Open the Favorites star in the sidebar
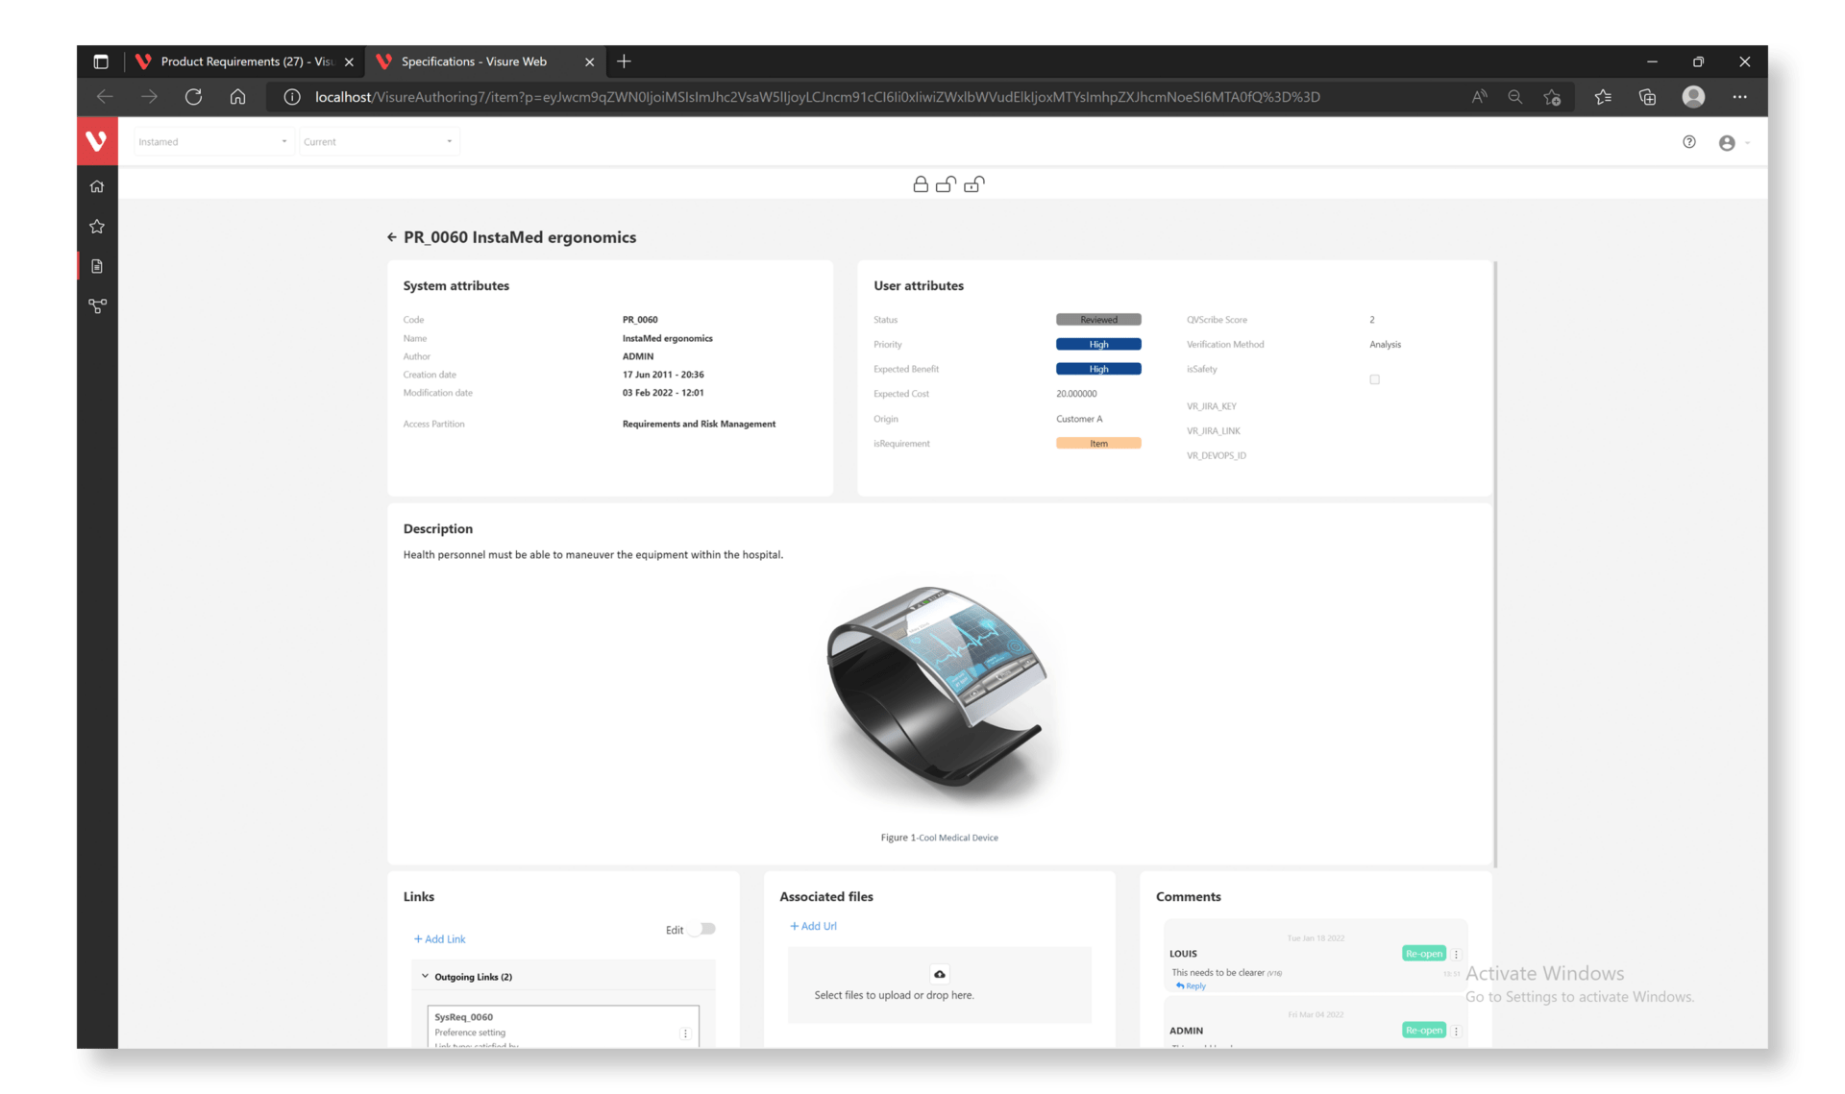The height and width of the screenshot is (1094, 1845). [x=97, y=227]
